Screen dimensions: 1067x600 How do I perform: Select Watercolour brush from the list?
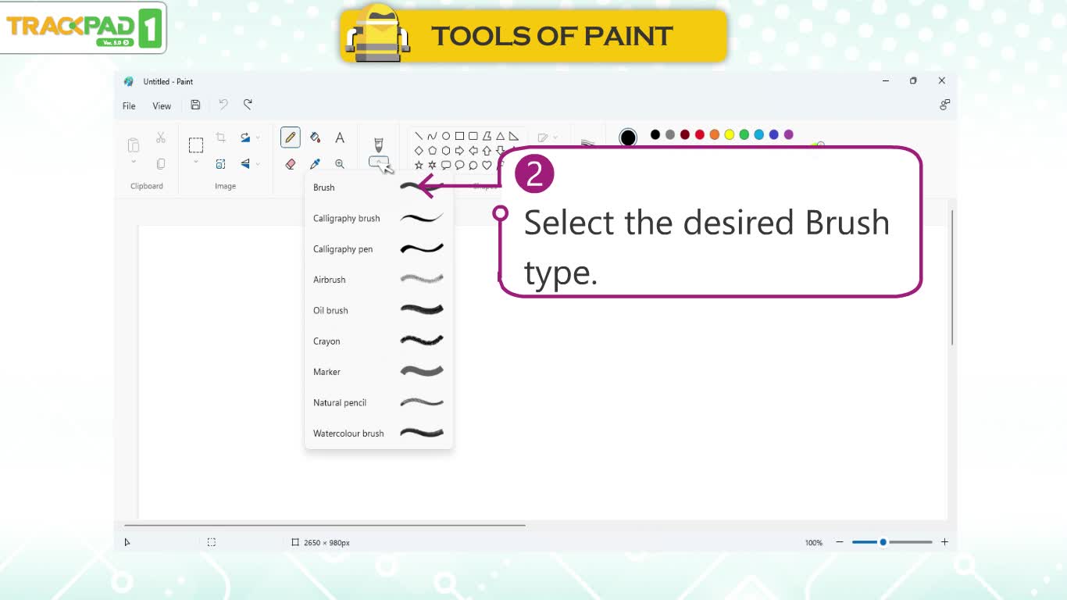379,434
